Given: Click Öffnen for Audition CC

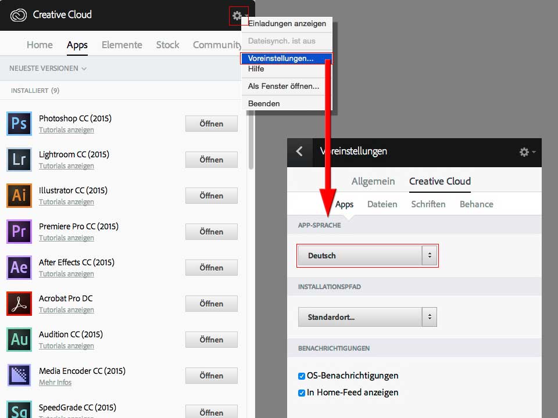Looking at the screenshot, I should click(x=212, y=340).
